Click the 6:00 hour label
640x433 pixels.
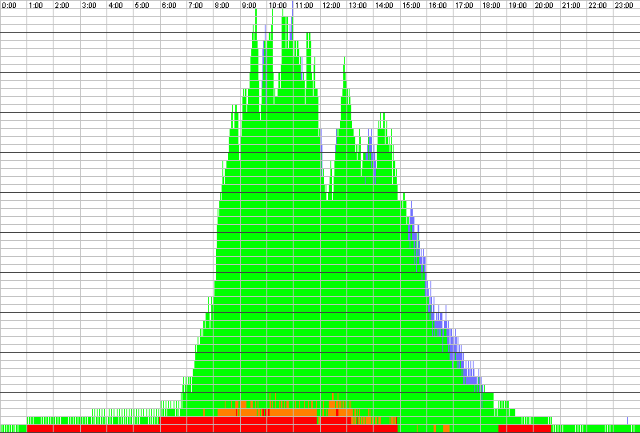169,6
